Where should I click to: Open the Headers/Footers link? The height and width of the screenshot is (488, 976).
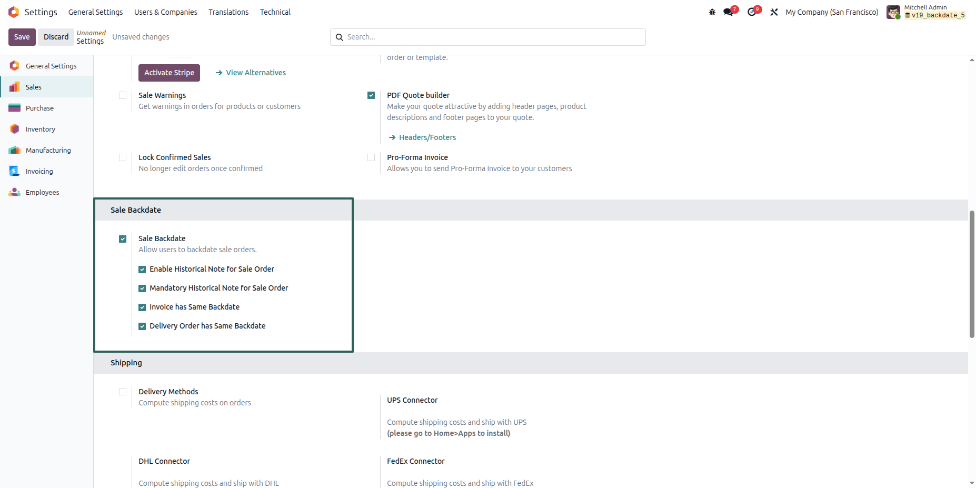[x=422, y=137]
